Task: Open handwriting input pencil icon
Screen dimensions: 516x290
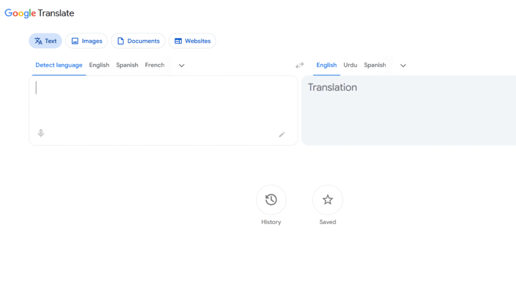Action: tap(282, 134)
